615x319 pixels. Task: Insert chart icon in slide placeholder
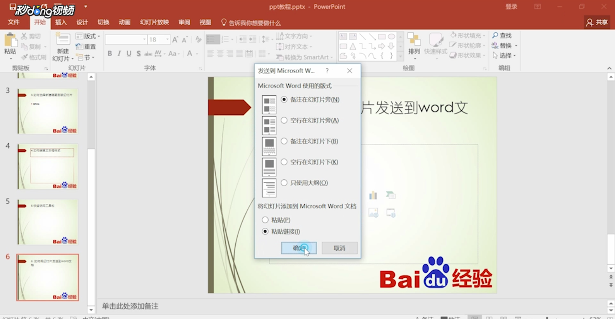373,195
